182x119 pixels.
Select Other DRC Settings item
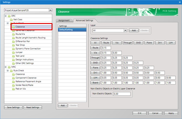click(25, 63)
